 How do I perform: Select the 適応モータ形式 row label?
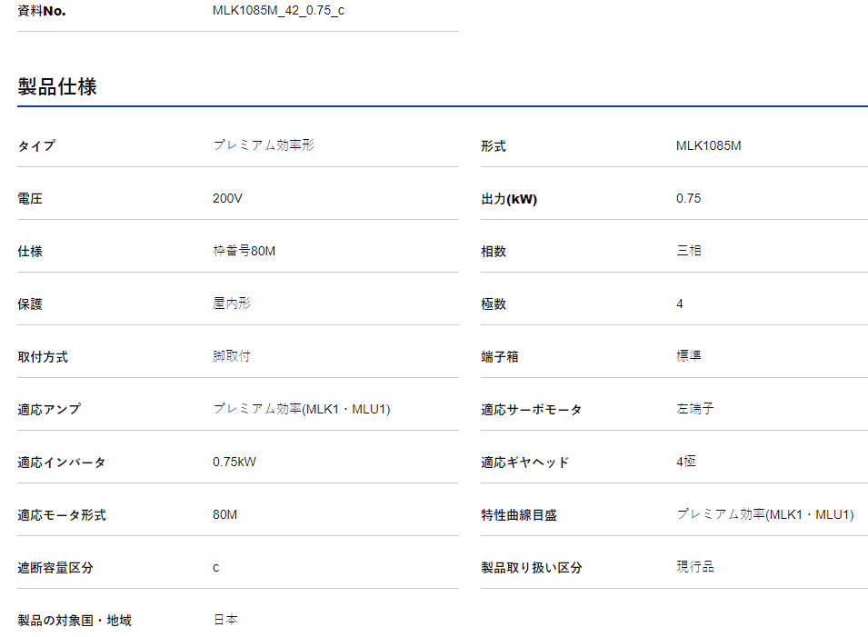(x=62, y=515)
